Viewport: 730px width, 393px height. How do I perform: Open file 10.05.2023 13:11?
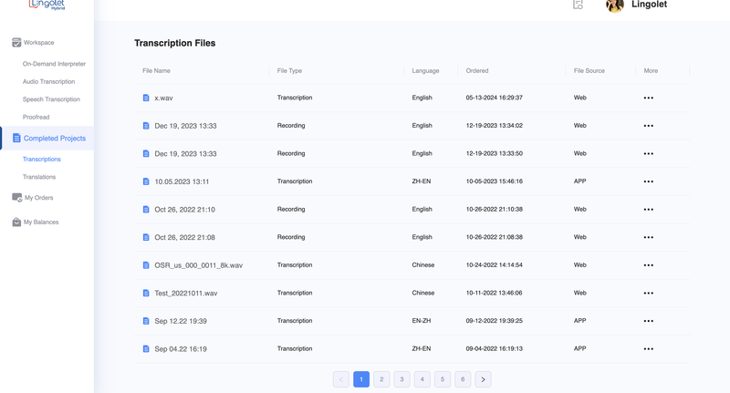pos(182,181)
